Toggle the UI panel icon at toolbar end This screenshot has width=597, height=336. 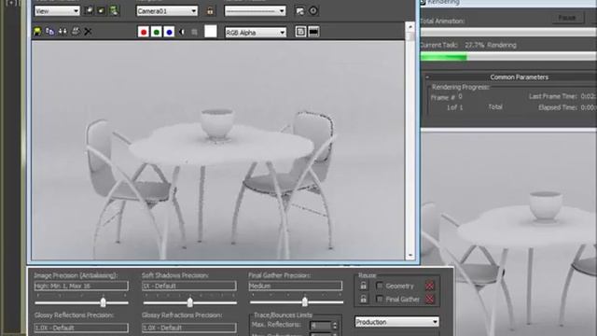click(313, 32)
